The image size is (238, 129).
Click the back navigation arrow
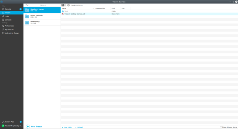[68, 5]
